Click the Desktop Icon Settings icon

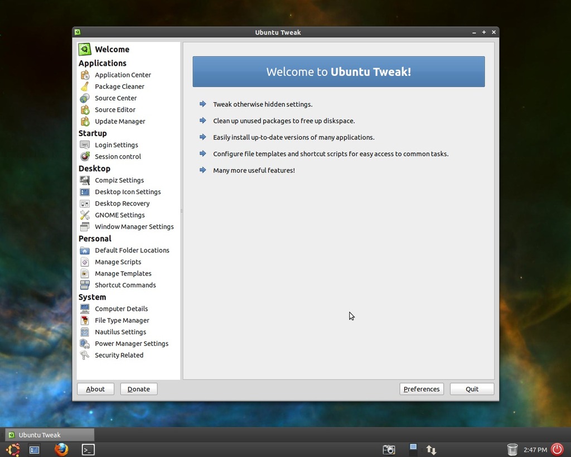[x=85, y=192]
